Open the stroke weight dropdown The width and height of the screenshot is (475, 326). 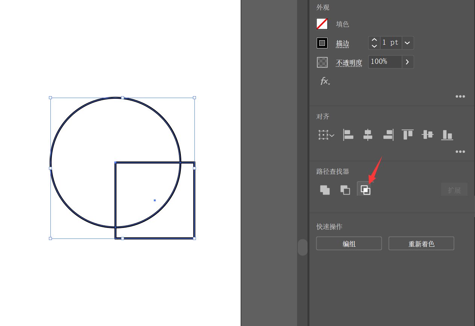click(407, 43)
